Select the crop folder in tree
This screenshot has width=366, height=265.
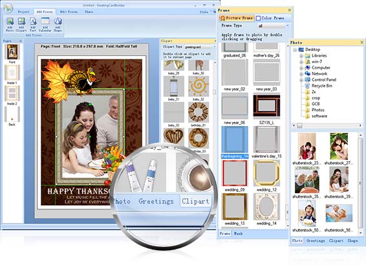click(x=316, y=98)
